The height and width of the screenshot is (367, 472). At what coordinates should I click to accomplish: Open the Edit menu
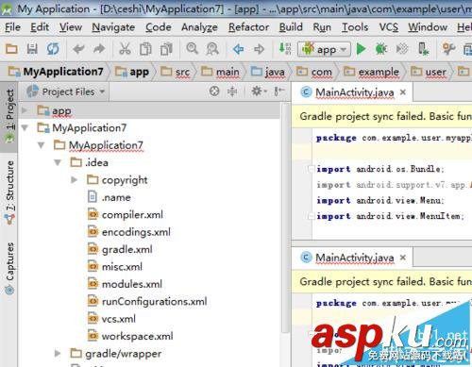click(40, 27)
